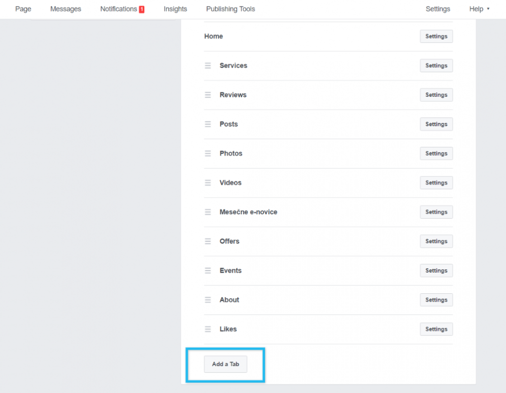The height and width of the screenshot is (393, 506).
Task: Click the handle icon beside Mesečne e-novice
Action: [x=208, y=212]
